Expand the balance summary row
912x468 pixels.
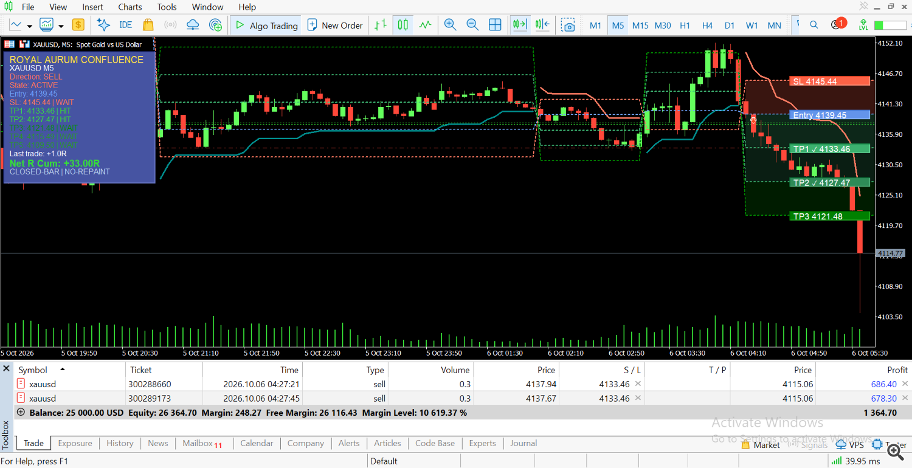point(21,412)
